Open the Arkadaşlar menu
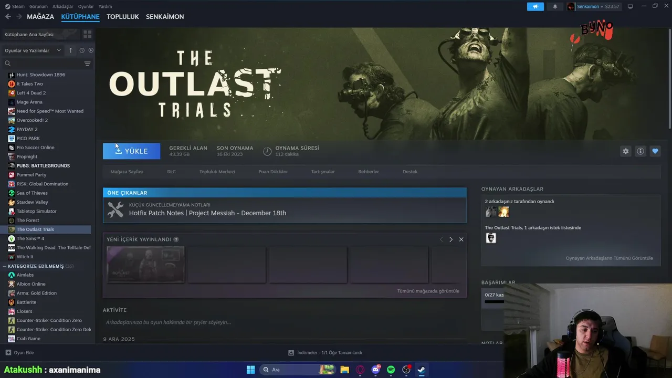672x378 pixels. (63, 6)
